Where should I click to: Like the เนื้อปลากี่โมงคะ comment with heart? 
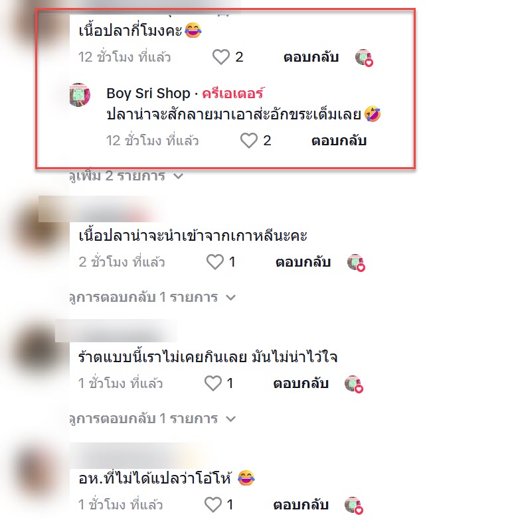221,57
